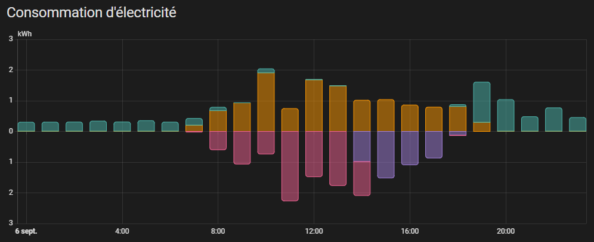The width and height of the screenshot is (594, 242).
Task: Click the 20:00 time axis label
Action: click(506, 231)
